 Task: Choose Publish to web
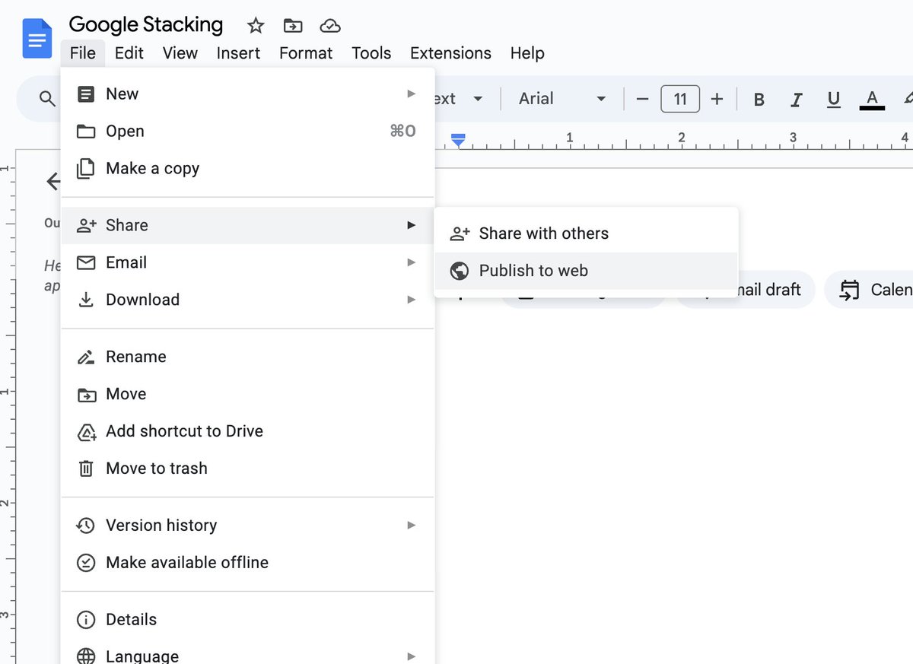(586, 271)
